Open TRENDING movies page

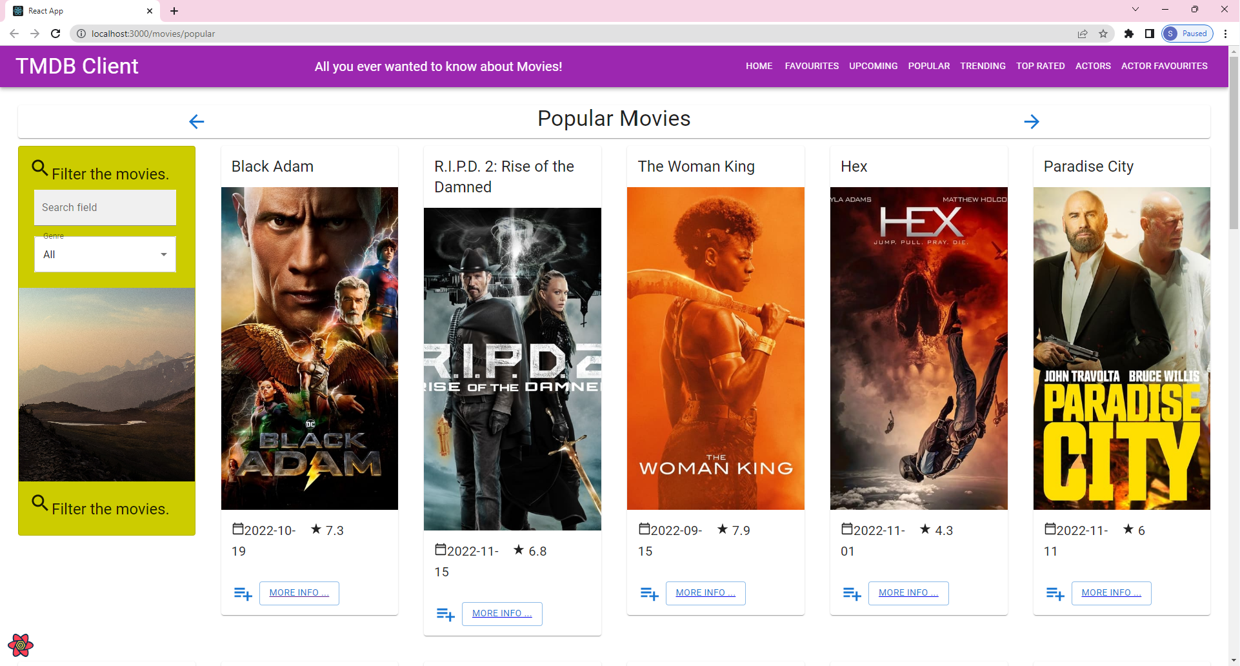coord(983,66)
